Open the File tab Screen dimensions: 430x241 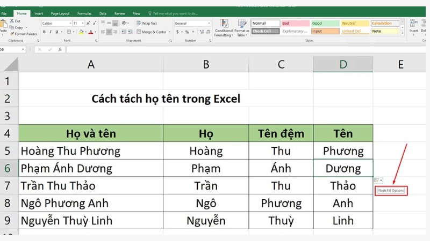click(x=4, y=13)
